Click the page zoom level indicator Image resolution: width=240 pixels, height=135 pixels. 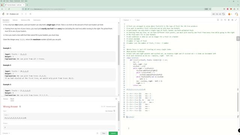(x=206, y=9)
